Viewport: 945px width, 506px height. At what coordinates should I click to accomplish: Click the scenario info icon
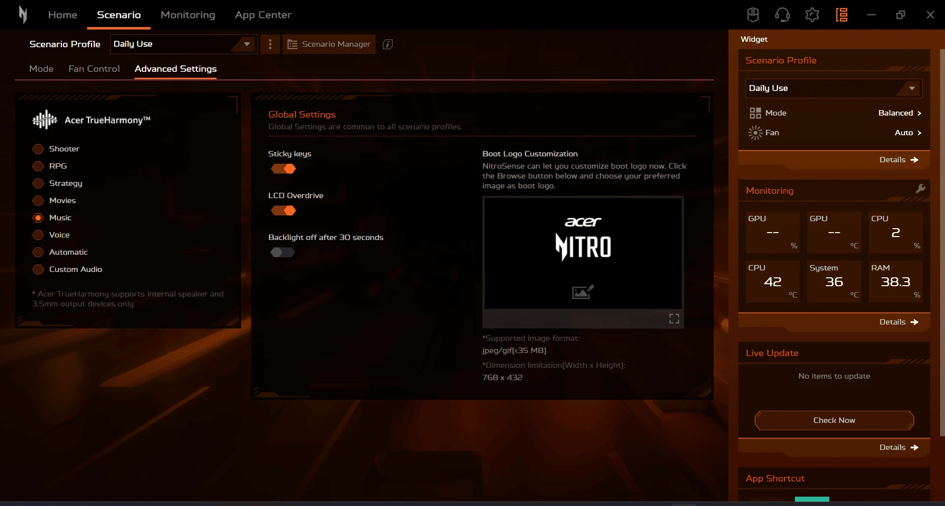pyautogui.click(x=388, y=44)
